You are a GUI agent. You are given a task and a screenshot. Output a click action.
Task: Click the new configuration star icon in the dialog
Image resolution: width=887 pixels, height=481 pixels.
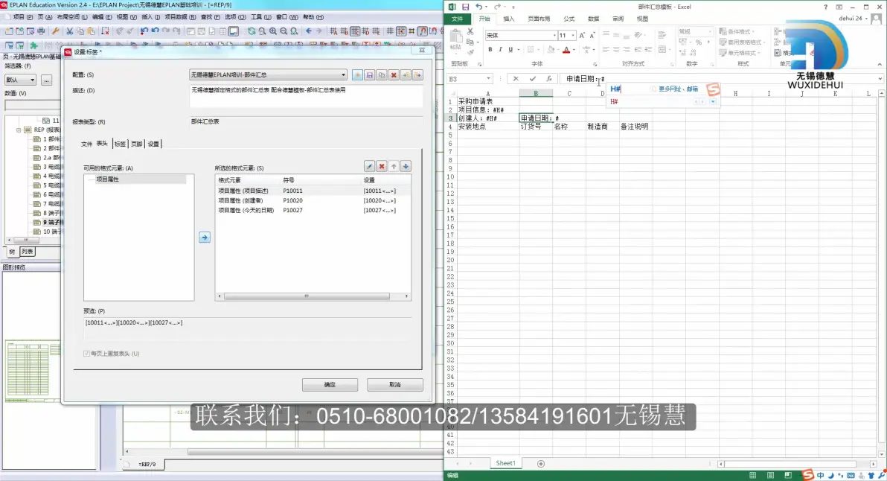357,75
